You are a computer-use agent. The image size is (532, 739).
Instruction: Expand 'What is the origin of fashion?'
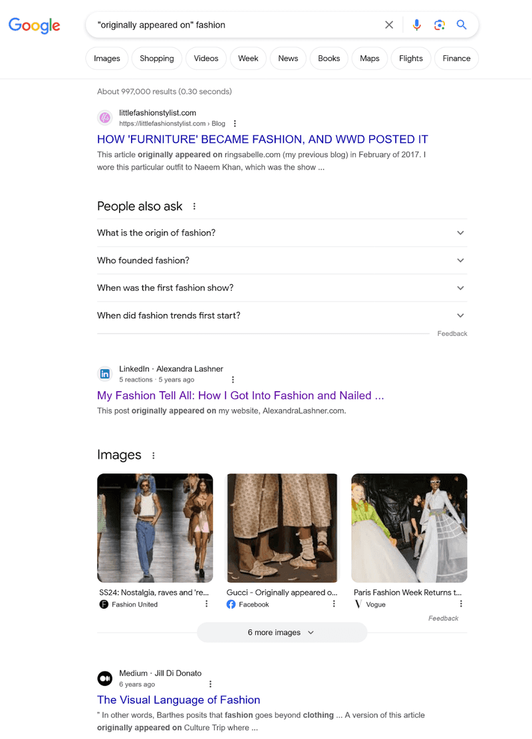(x=282, y=233)
